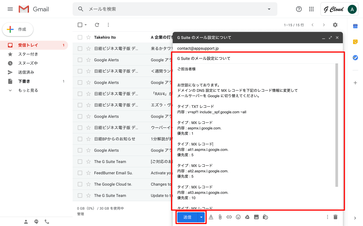Check the 日経BPからのお知らせ email checkbox
This screenshot has width=363, height=226.
pos(80,139)
